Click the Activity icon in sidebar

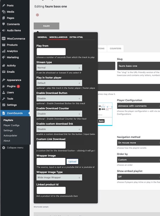tap(4, 66)
